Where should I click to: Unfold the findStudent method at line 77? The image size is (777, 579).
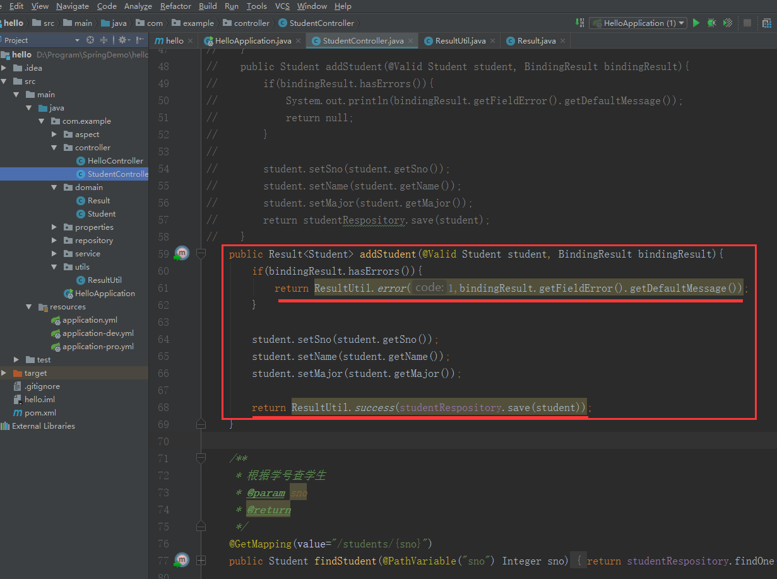click(x=201, y=561)
